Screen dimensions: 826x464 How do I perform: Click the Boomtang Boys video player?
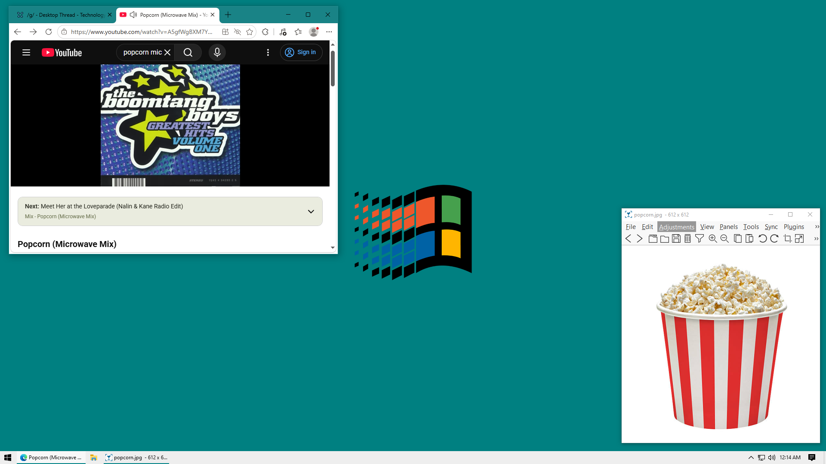pos(170,125)
